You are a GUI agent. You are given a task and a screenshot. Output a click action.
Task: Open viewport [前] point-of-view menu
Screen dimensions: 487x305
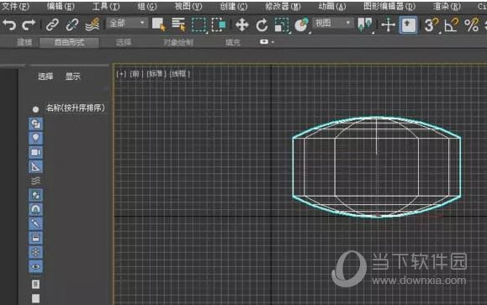point(135,74)
